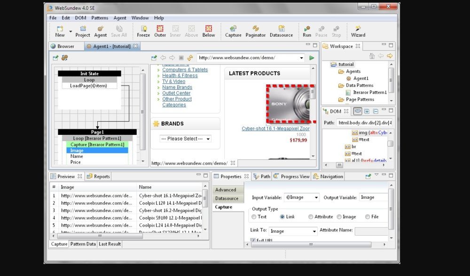This screenshot has width=470, height=276.
Task: Click the Datasource toolbar icon
Action: point(281,31)
